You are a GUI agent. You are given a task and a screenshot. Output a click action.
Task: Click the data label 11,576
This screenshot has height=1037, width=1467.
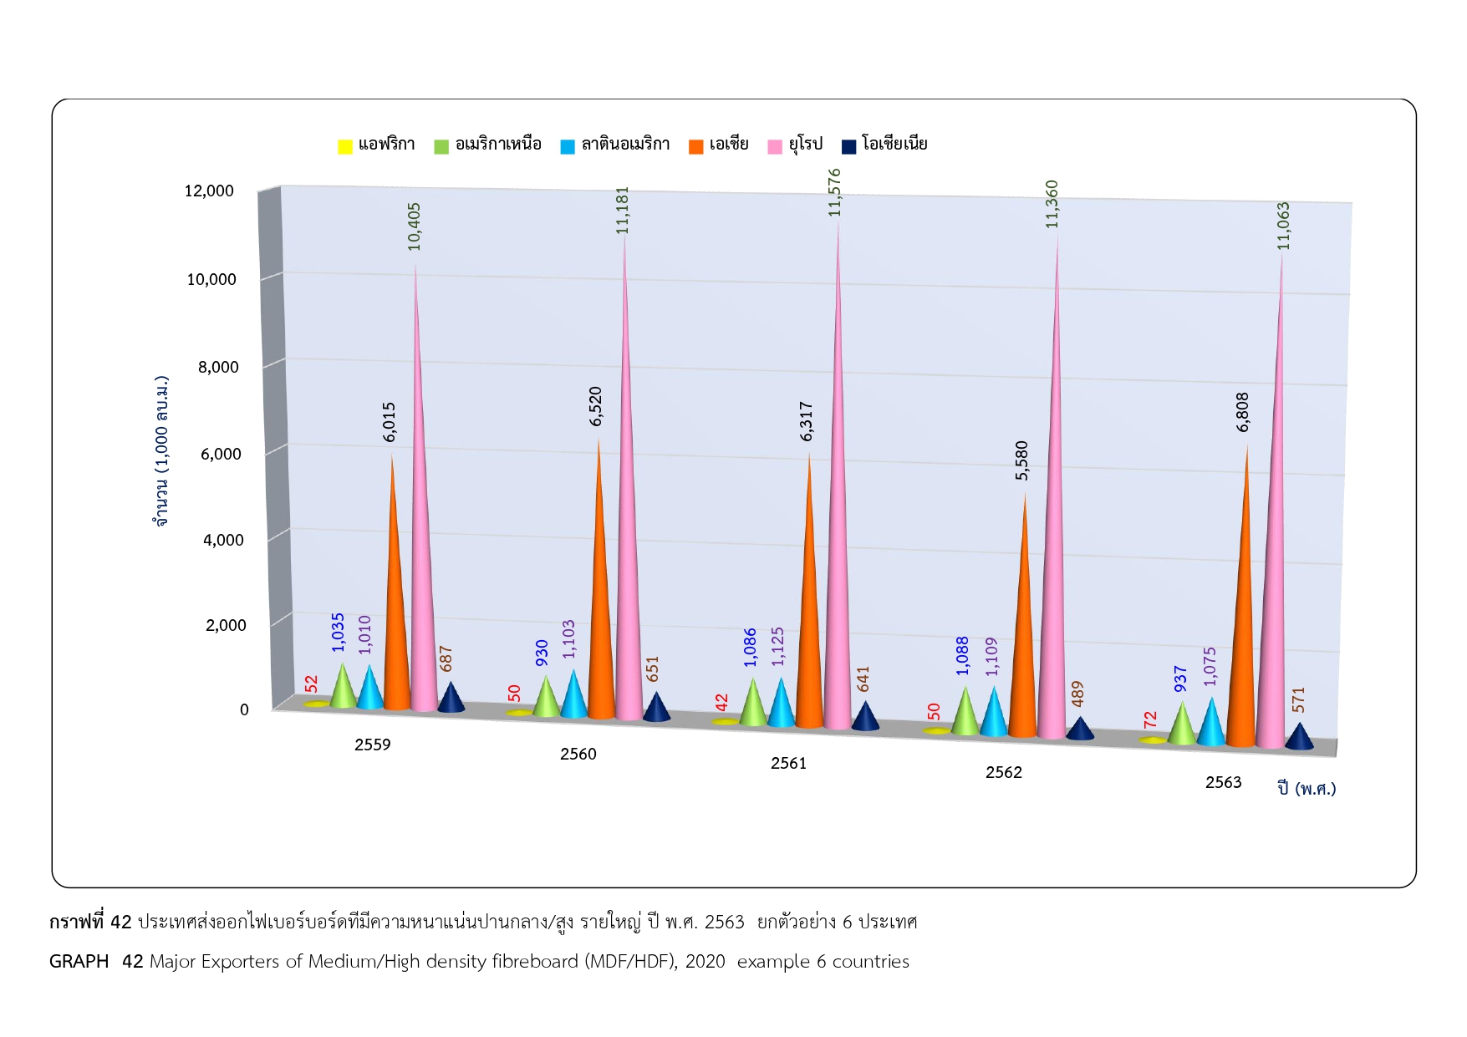[835, 193]
